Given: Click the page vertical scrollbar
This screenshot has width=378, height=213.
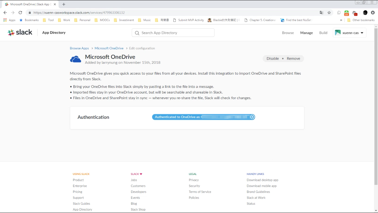Looking at the screenshot, I should point(376,106).
